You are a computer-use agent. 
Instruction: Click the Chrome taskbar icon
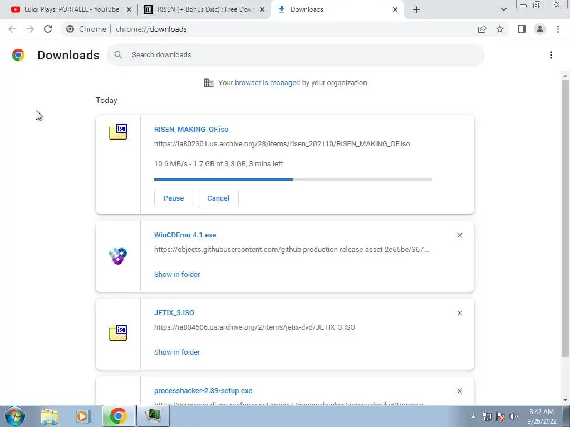coord(118,416)
